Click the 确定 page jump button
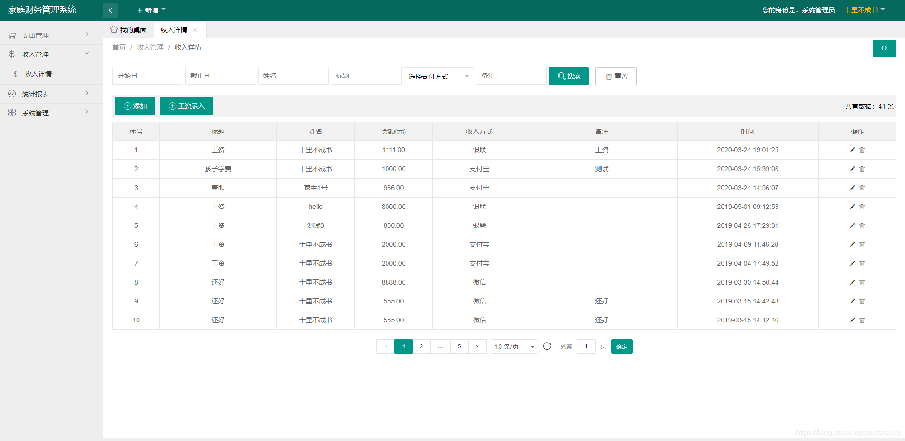 coord(622,346)
